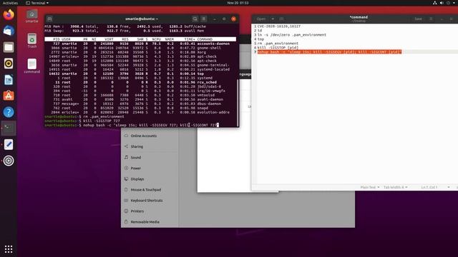Click dbus-daemon row in top output
Image resolution: width=458 pixels, height=257 pixels.
point(140,104)
